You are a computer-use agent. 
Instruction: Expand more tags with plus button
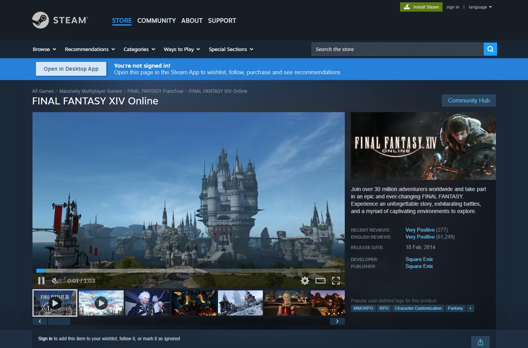coord(470,308)
